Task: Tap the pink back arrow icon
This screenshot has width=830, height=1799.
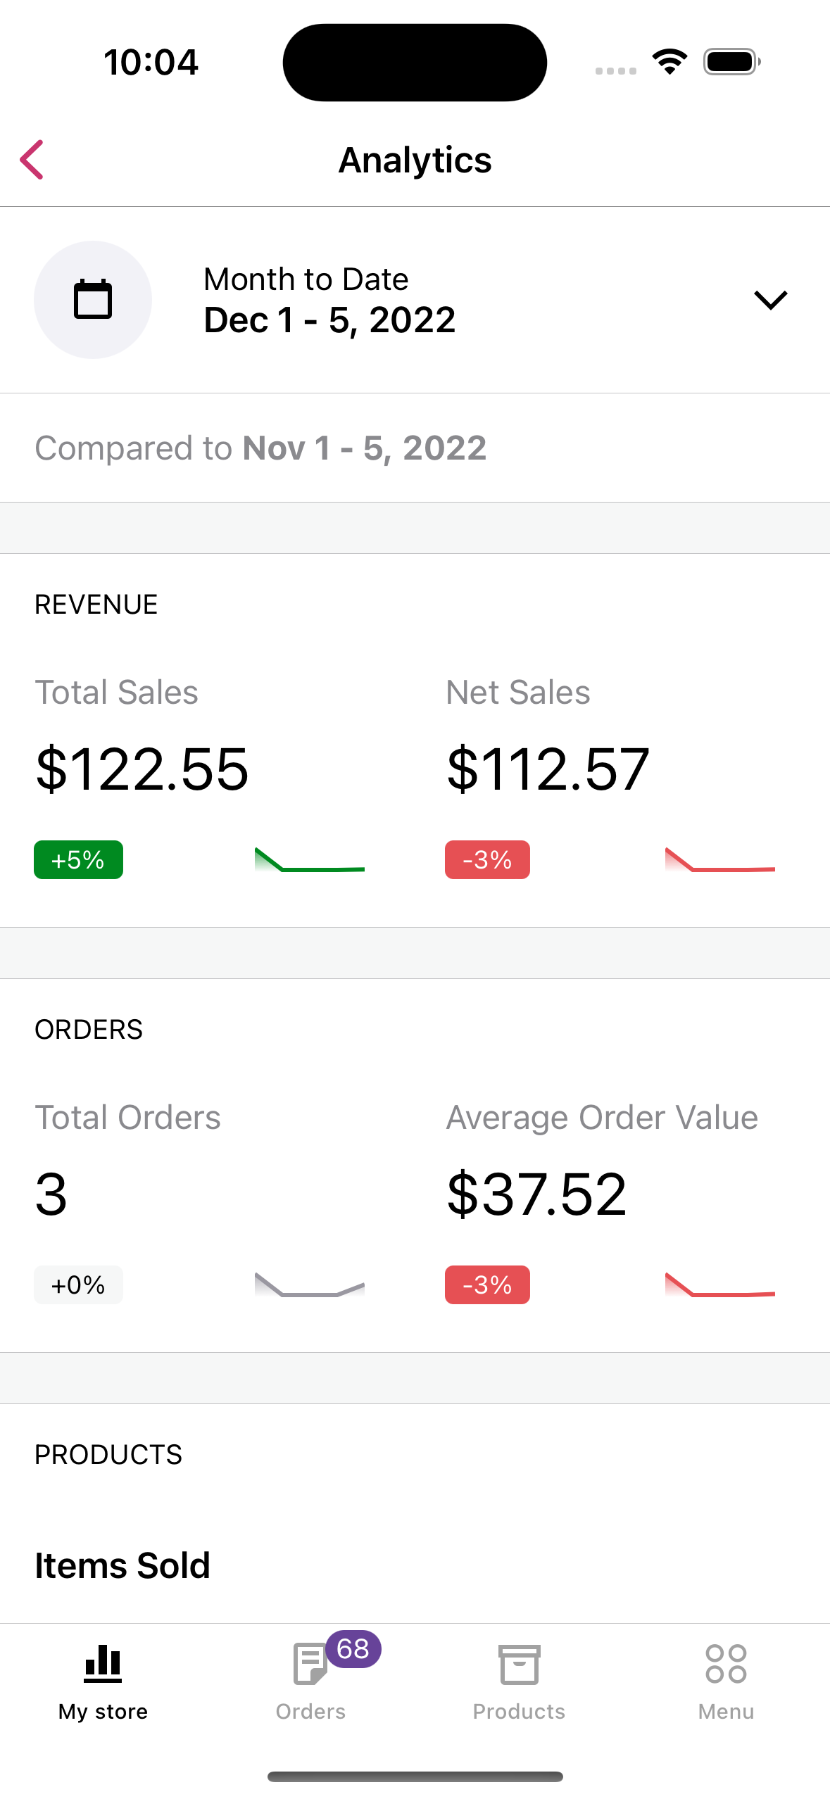Action: (32, 160)
